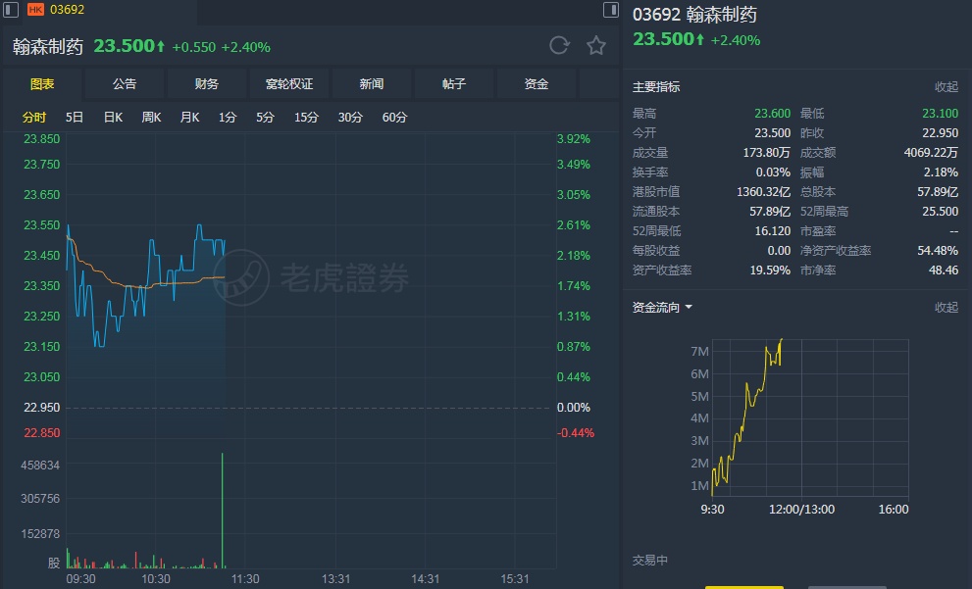The width and height of the screenshot is (972, 589).
Task: Click the 换手率 value 0.03%
Action: click(x=773, y=172)
